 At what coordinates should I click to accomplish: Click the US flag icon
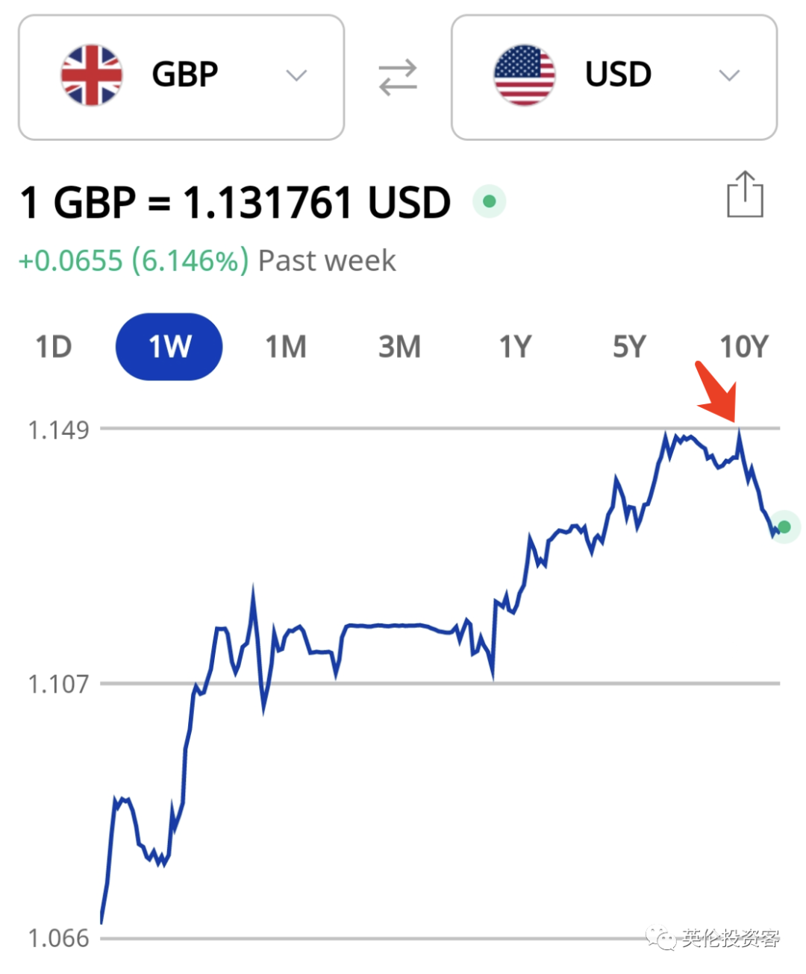[525, 75]
